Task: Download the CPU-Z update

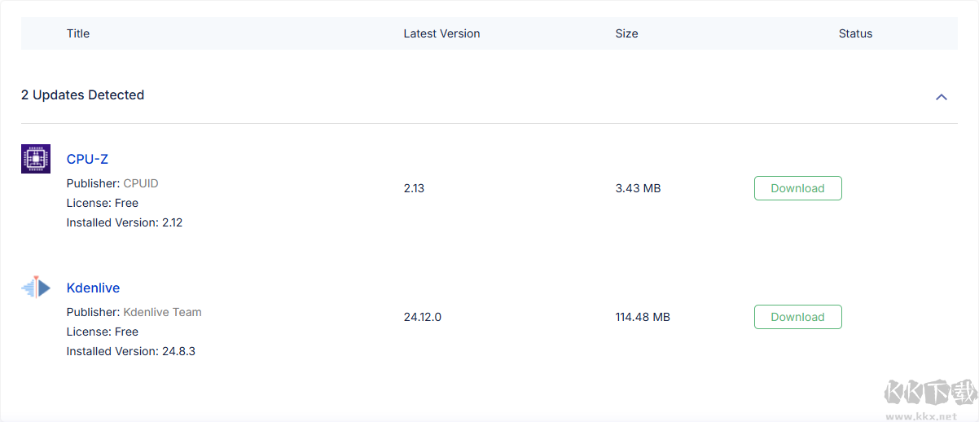Action: coord(797,188)
